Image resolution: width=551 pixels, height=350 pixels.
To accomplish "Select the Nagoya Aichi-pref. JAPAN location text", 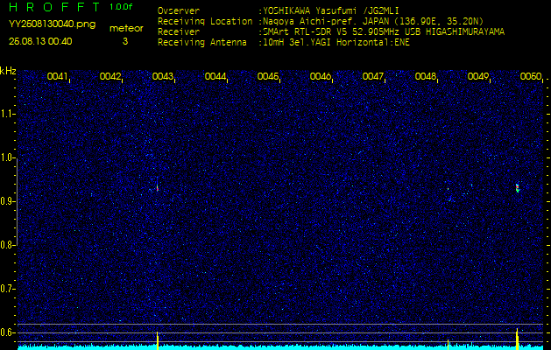I will coord(372,21).
